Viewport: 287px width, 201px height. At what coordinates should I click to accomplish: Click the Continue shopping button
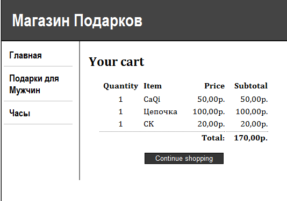pos(184,159)
